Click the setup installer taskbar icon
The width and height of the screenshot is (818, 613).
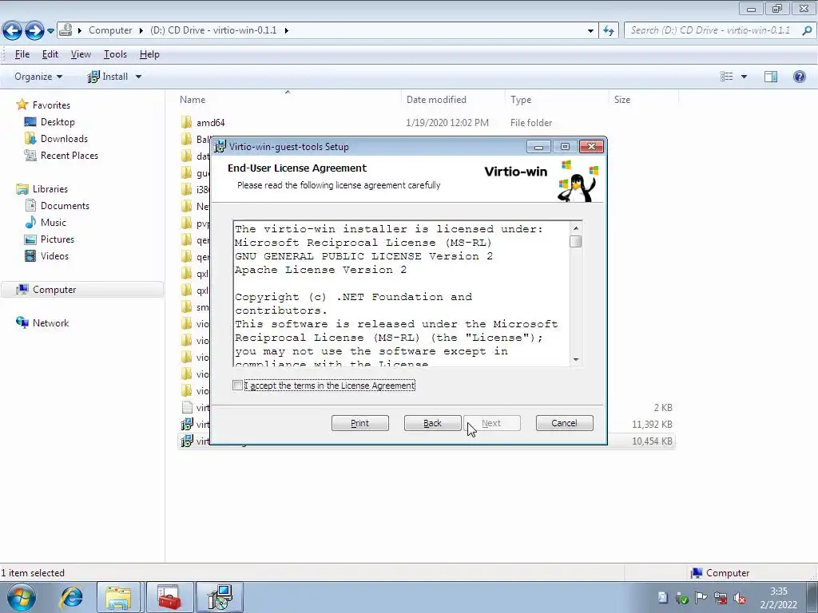219,597
